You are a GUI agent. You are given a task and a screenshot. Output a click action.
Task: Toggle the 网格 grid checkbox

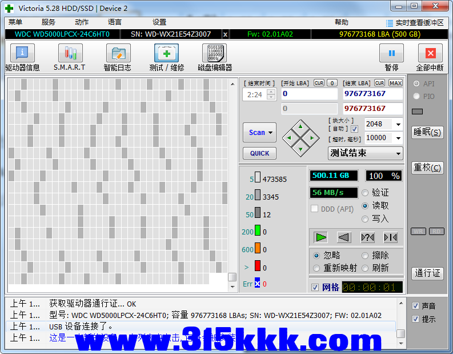(315, 287)
